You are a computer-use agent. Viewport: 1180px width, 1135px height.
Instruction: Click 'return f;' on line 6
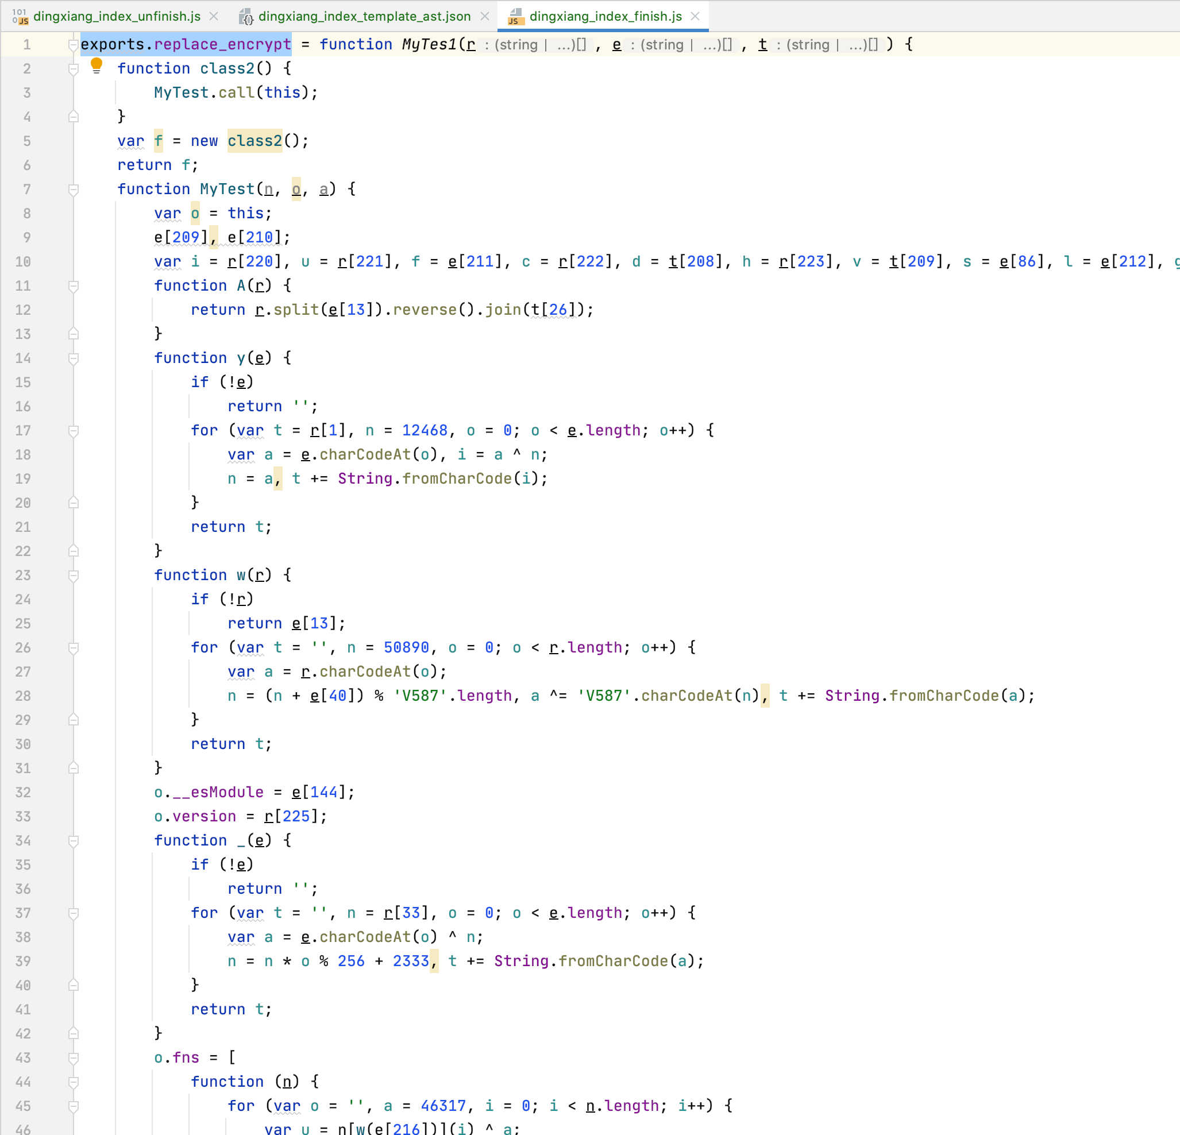158,165
